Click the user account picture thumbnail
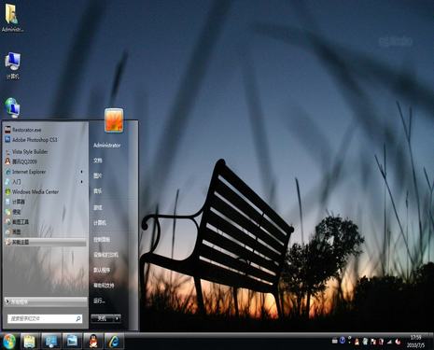The height and width of the screenshot is (350, 434). click(x=114, y=120)
